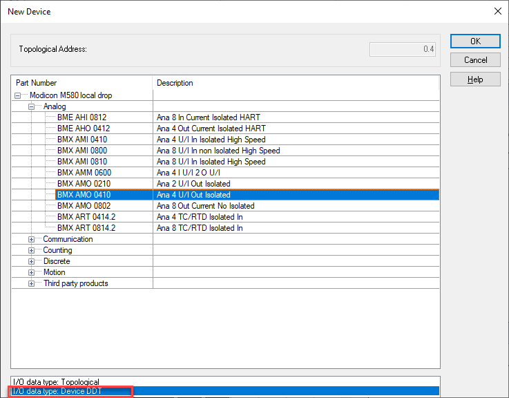Click 'Ana 8 Out Current No Isolated' description
The image size is (509, 398).
[x=206, y=206]
